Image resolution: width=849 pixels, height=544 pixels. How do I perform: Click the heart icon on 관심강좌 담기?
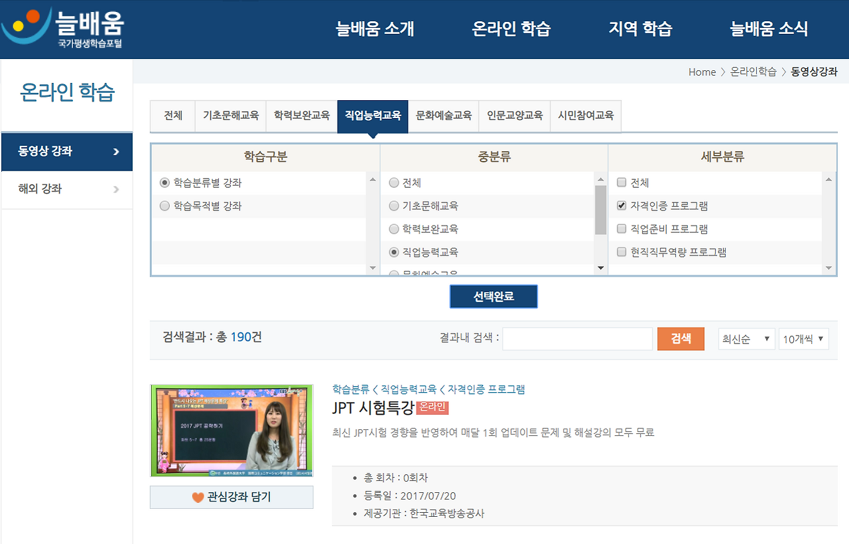pos(198,497)
